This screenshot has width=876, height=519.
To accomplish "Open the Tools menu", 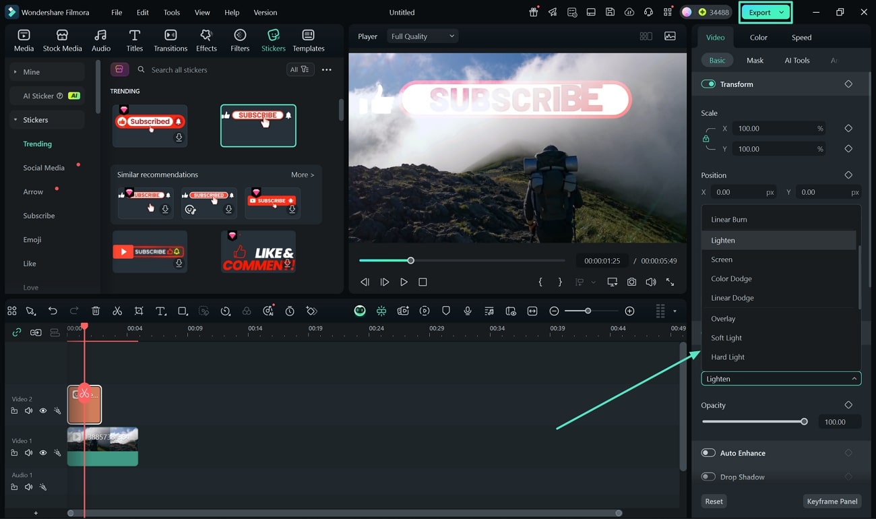I will tap(172, 12).
